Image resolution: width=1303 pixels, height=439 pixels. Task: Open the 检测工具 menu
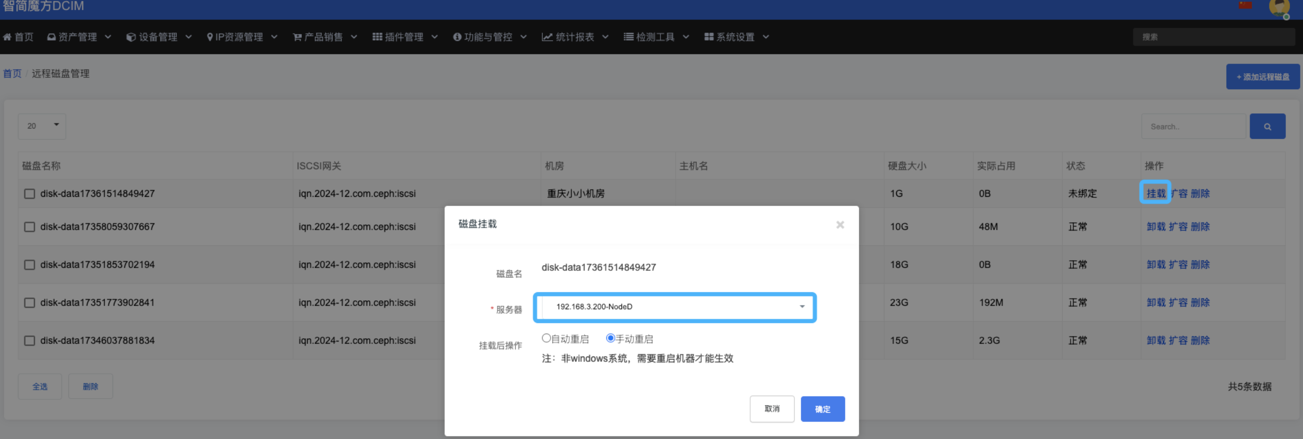656,37
